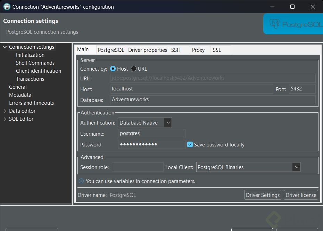Select Client identification in the tree
Screen dimensions: 323x231
point(39,71)
